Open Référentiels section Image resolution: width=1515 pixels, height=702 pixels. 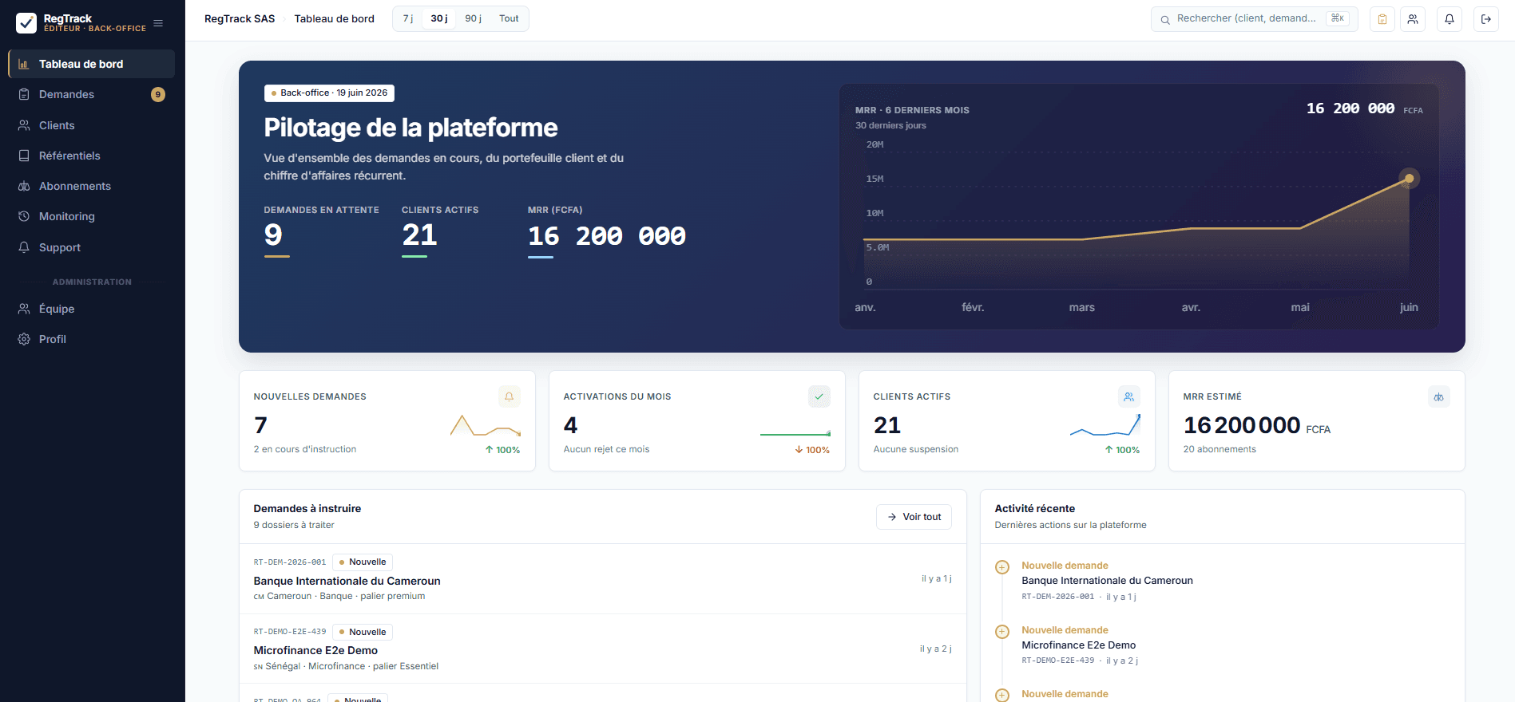pos(91,156)
